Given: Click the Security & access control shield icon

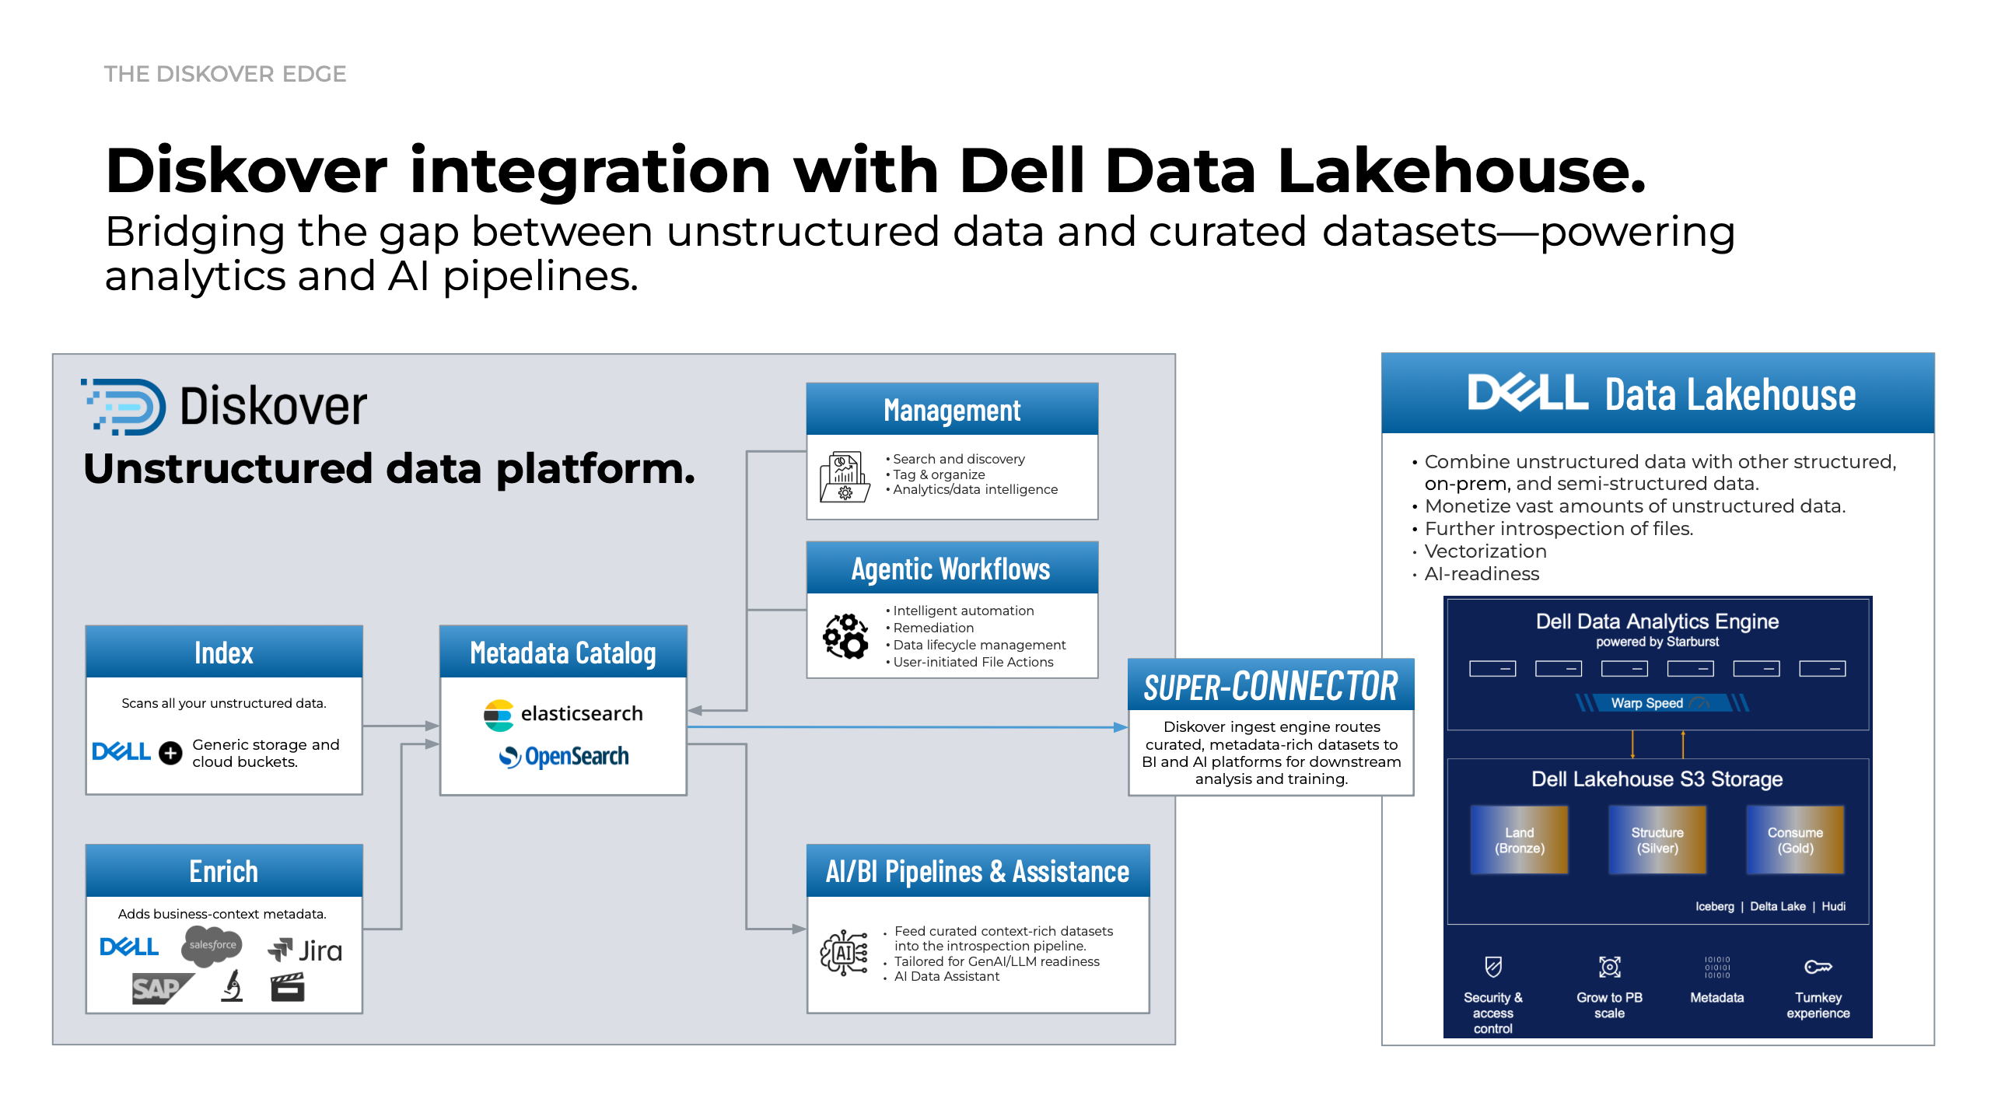Looking at the screenshot, I should (x=1492, y=967).
